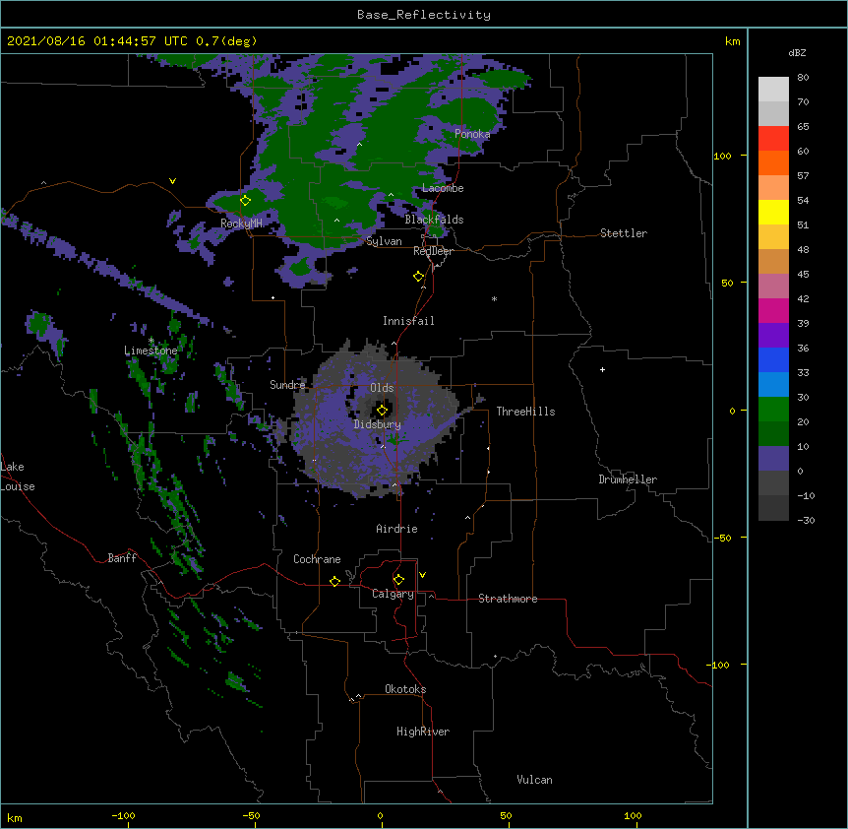The image size is (848, 829).
Task: Click the Airdrie city label
Action: tap(396, 529)
